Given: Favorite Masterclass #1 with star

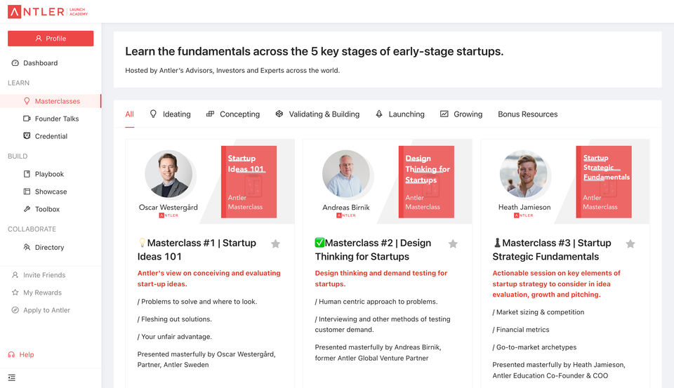Looking at the screenshot, I should pyautogui.click(x=275, y=244).
